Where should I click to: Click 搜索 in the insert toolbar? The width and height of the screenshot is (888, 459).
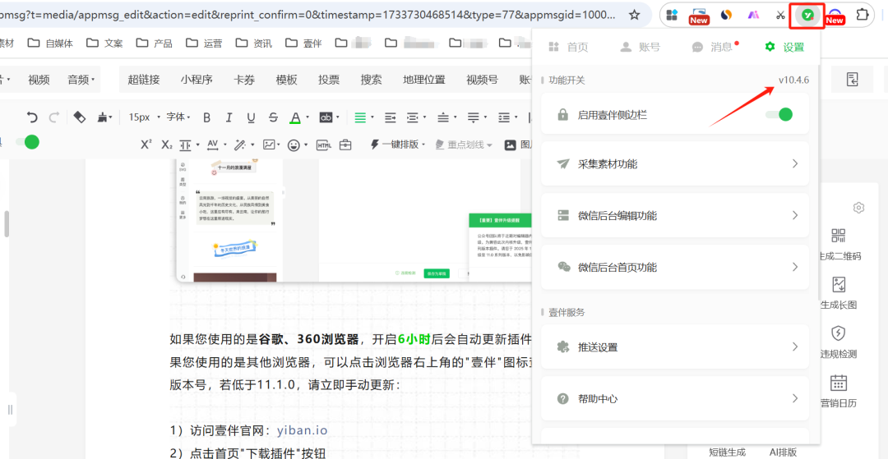tap(372, 80)
